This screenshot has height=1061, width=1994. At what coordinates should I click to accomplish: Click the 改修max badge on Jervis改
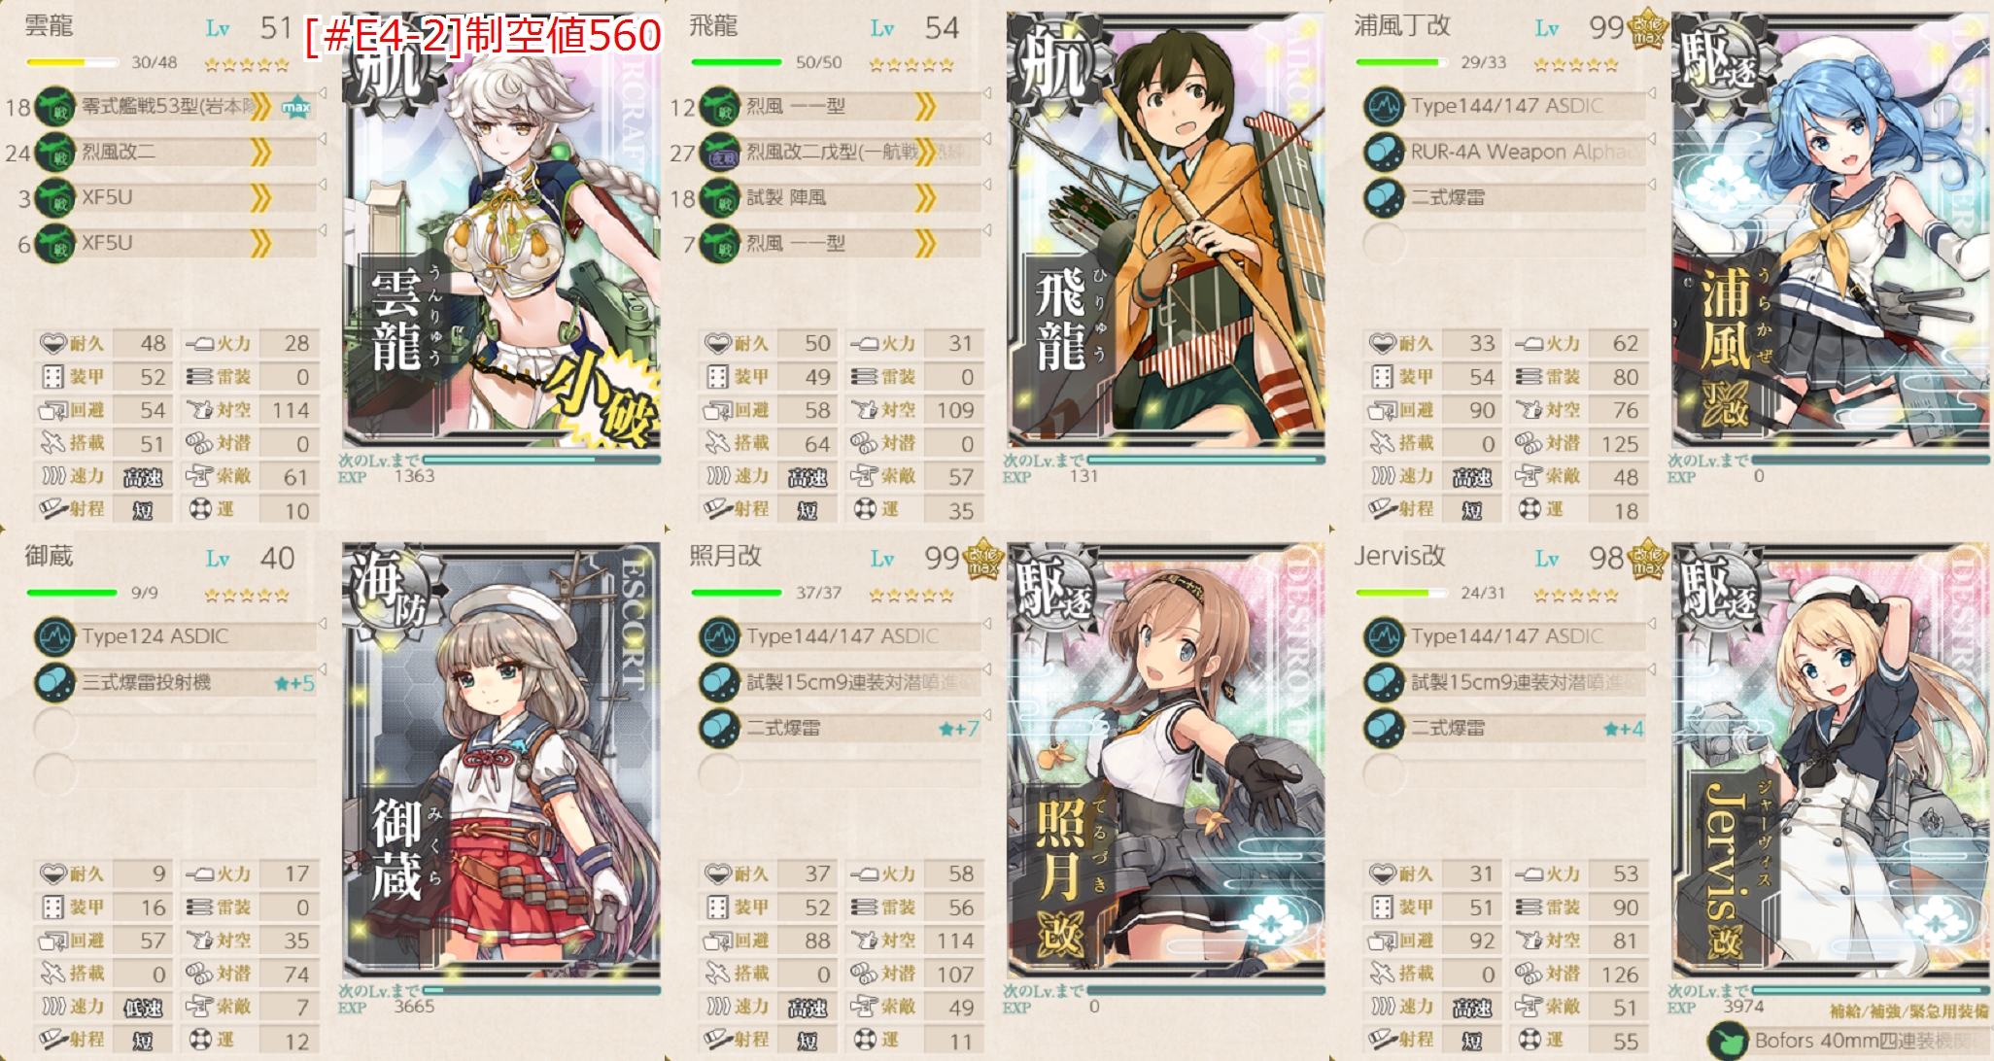coord(1647,559)
